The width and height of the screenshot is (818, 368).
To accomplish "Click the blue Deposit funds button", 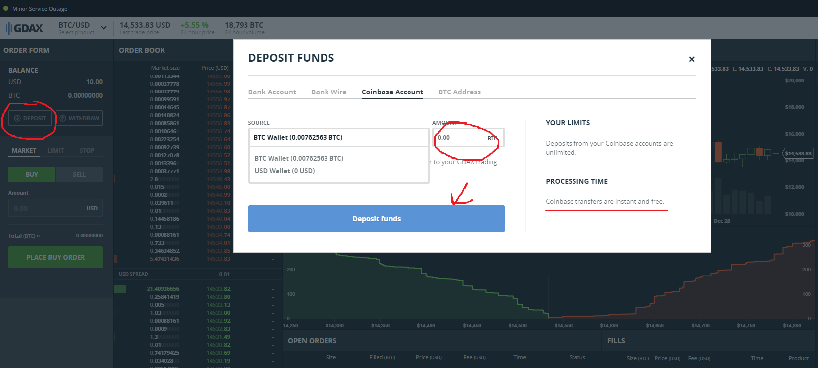I will pyautogui.click(x=377, y=219).
